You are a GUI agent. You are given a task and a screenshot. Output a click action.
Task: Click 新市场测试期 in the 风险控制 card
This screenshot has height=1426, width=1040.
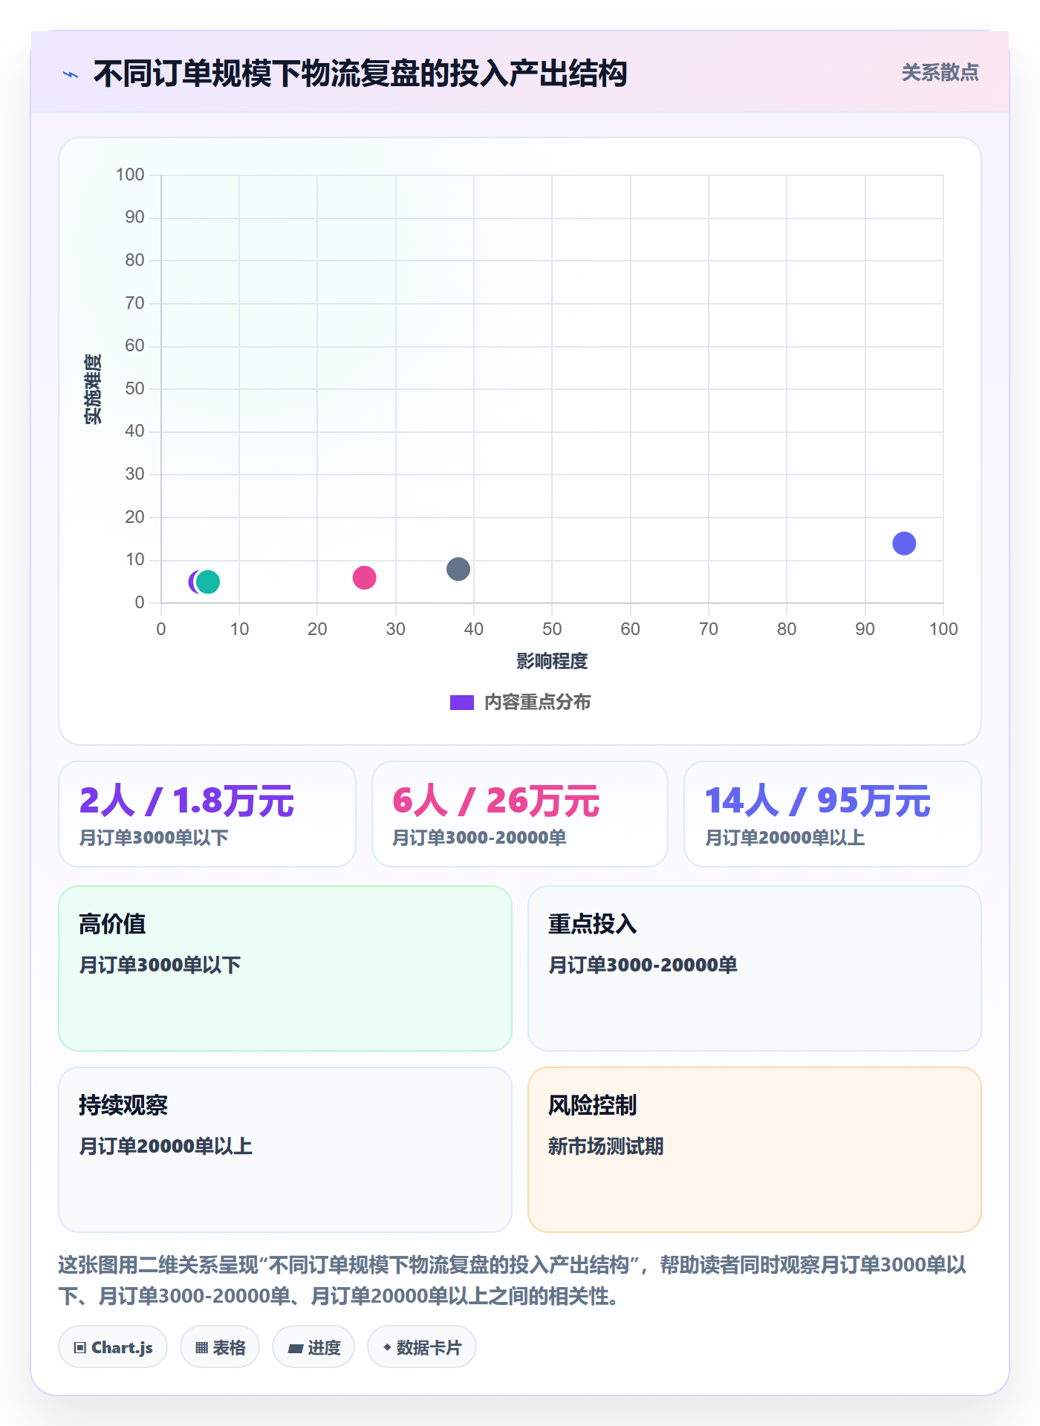pos(606,1146)
